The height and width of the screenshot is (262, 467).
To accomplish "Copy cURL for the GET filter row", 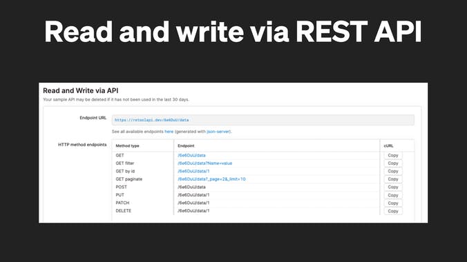I will click(393, 163).
